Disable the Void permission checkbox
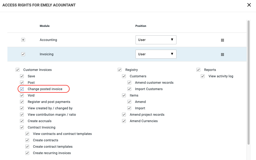The height and width of the screenshot is (160, 256). (x=22, y=95)
